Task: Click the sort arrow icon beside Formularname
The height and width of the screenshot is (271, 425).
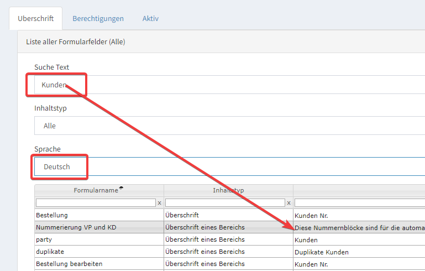Action: (121, 189)
